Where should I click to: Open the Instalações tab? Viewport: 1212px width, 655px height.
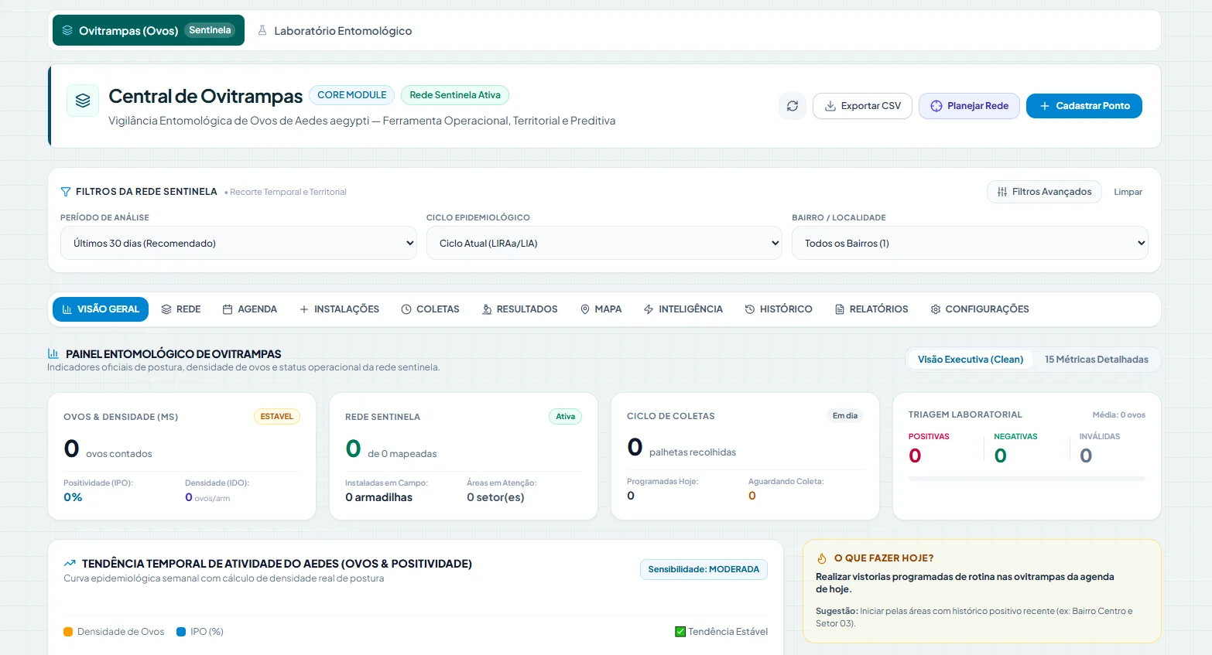click(x=339, y=309)
